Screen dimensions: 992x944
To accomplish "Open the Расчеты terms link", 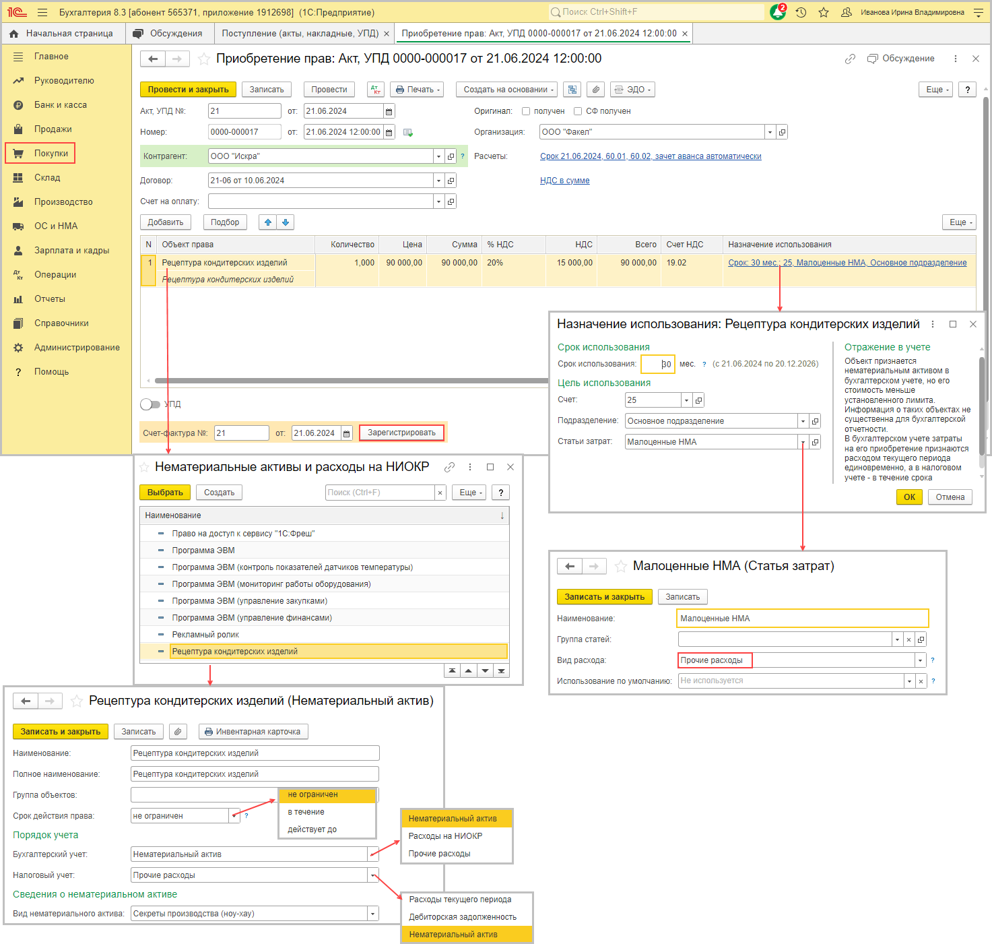I will click(x=651, y=156).
